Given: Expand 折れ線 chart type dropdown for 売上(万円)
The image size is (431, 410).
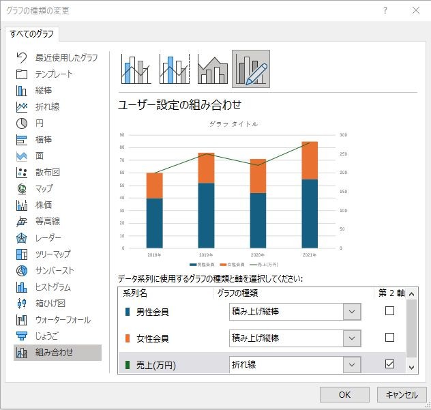Looking at the screenshot, I should (352, 364).
